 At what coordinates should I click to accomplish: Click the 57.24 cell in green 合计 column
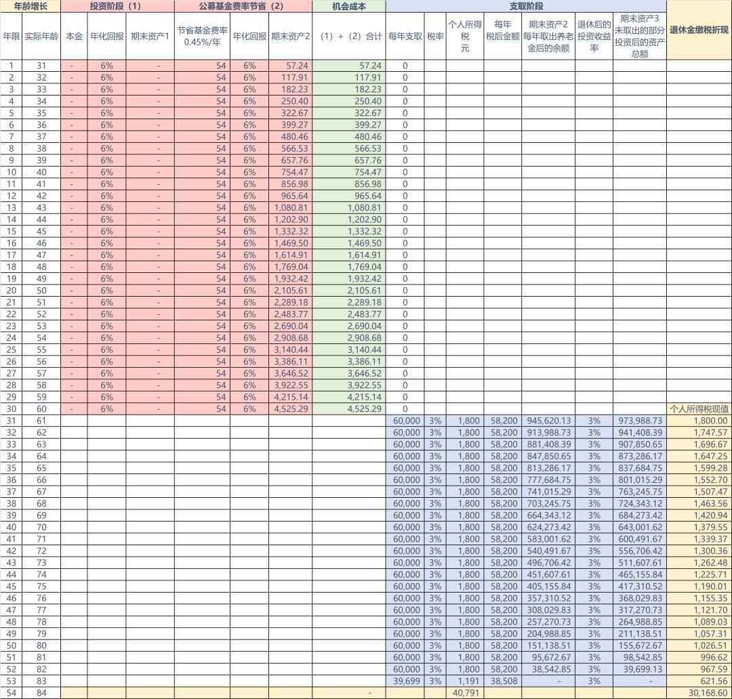[349, 66]
